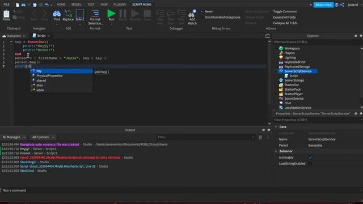The height and width of the screenshot is (204, 363).
Task: Select Chat in Explorer tree
Action: click(288, 103)
